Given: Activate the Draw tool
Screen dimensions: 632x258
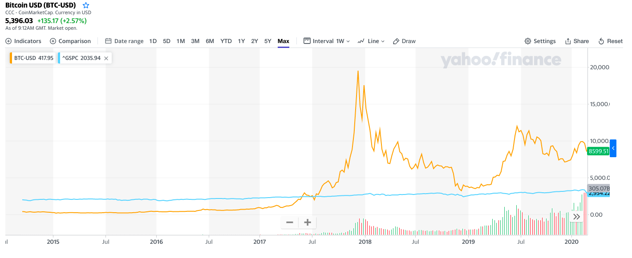Looking at the screenshot, I should coord(404,41).
